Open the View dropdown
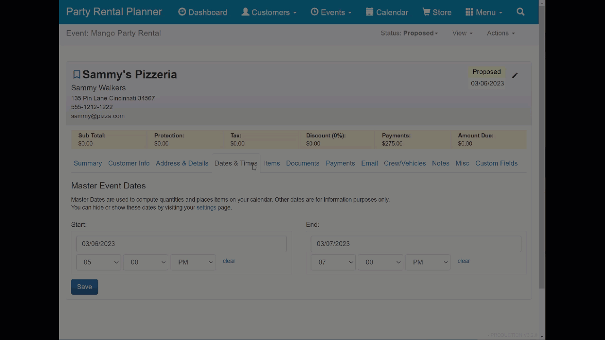Image resolution: width=605 pixels, height=340 pixels. pos(462,33)
